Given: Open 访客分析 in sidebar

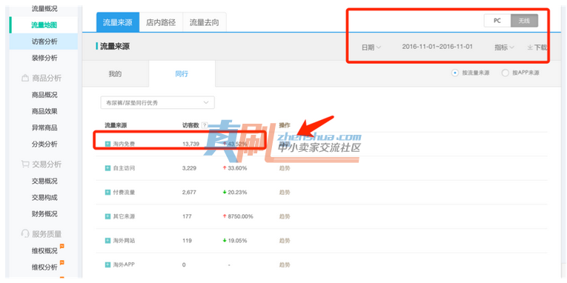Looking at the screenshot, I should (x=44, y=41).
